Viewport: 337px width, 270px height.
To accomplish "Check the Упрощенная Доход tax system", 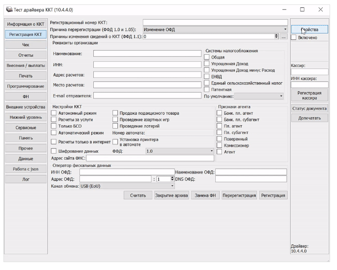I will pos(207,64).
